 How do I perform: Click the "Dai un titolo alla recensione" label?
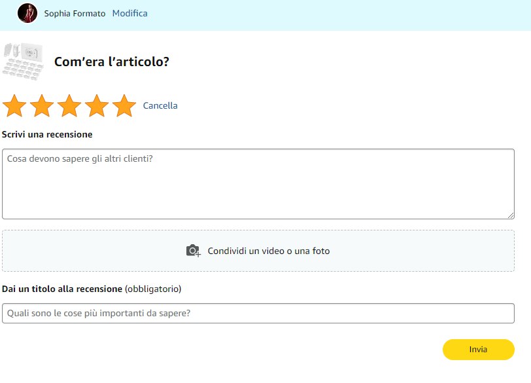[62, 289]
